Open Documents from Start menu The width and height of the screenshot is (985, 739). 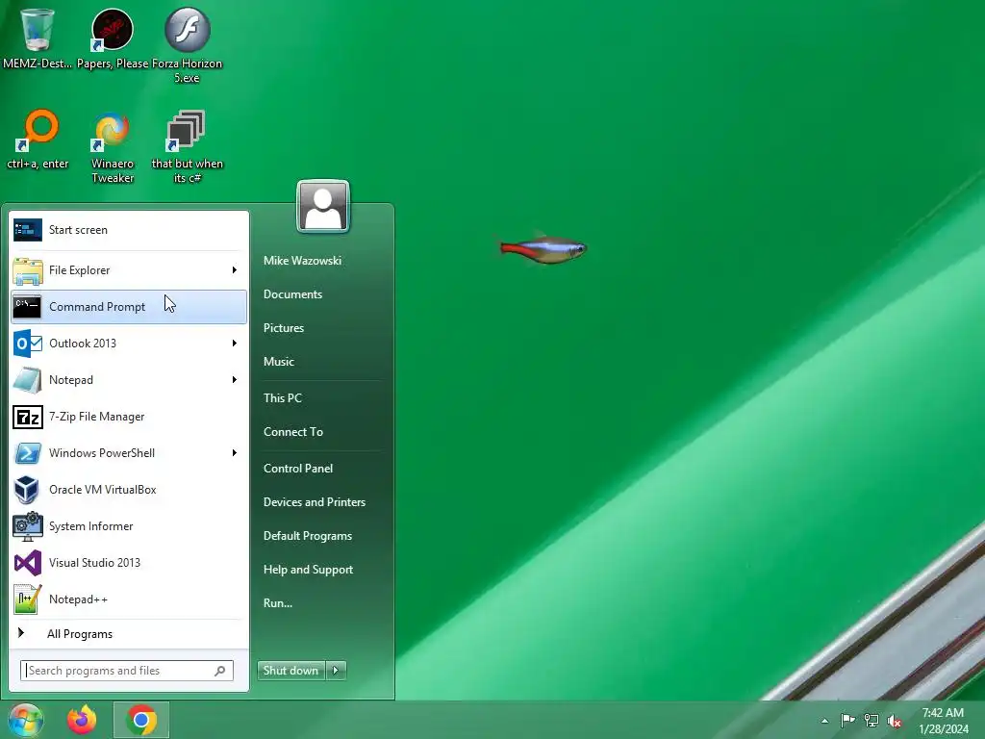pyautogui.click(x=292, y=294)
